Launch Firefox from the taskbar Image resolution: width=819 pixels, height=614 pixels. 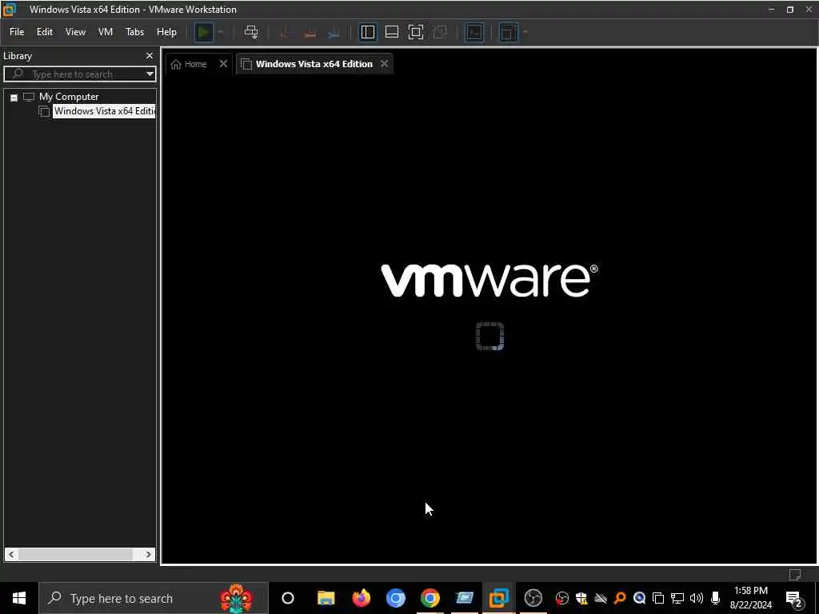coord(361,598)
